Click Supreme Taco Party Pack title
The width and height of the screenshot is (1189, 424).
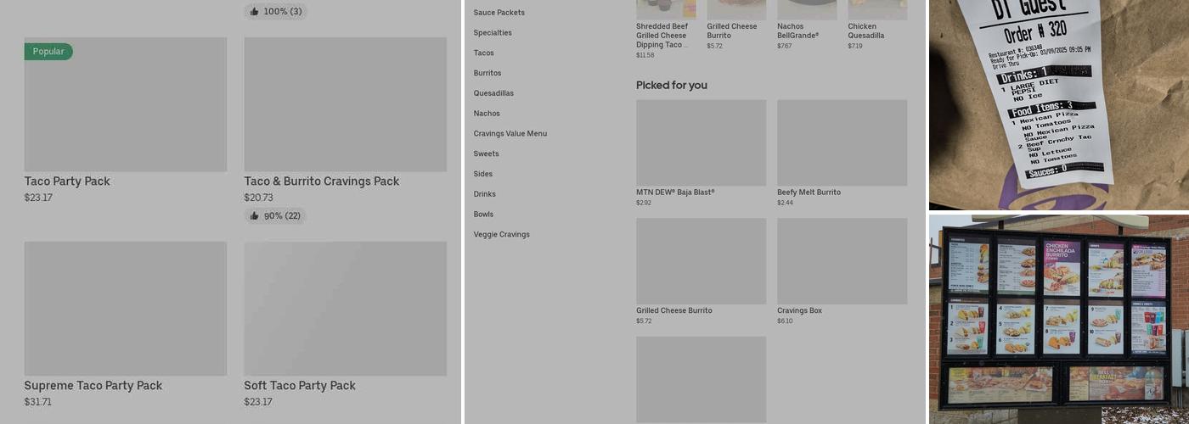click(93, 386)
